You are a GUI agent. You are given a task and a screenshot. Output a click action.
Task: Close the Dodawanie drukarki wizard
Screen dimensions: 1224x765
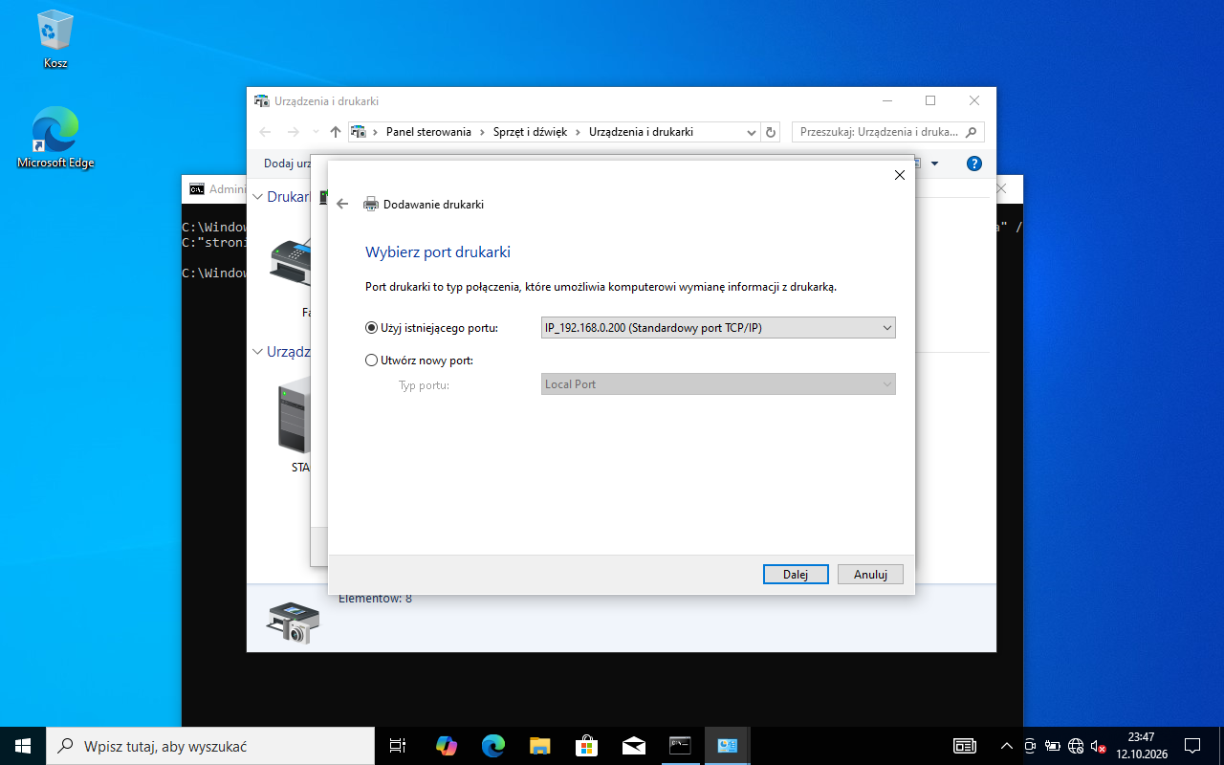[x=899, y=175]
